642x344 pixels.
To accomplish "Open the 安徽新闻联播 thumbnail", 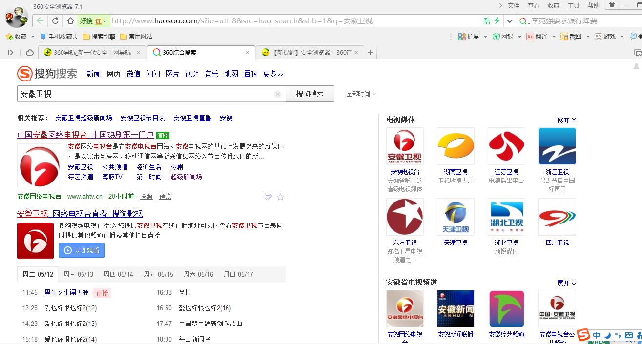I will (x=456, y=309).
